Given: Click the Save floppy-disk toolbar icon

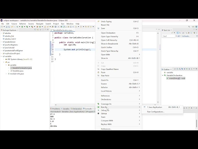Looking at the screenshot, I should coord(6,27).
